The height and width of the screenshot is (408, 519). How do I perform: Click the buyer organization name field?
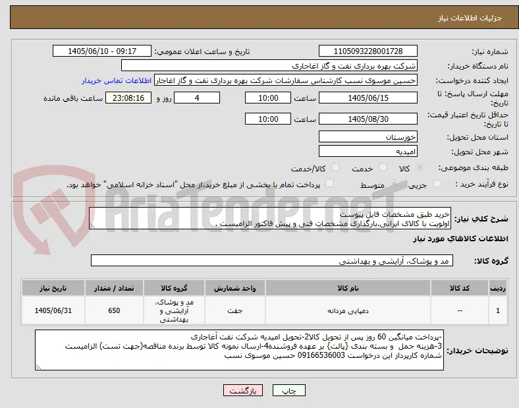click(269, 65)
